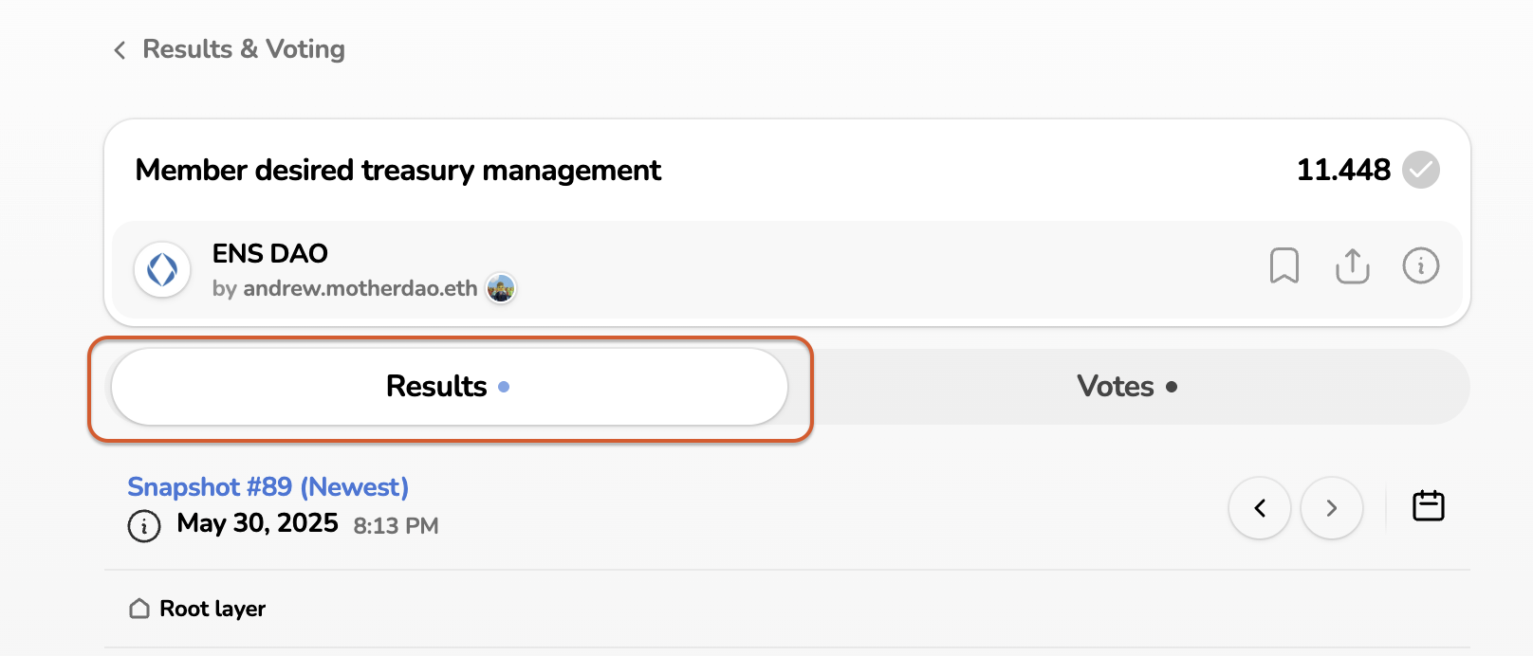Open the info icon in the ENS DAO row
The image size is (1533, 656).
(1420, 266)
